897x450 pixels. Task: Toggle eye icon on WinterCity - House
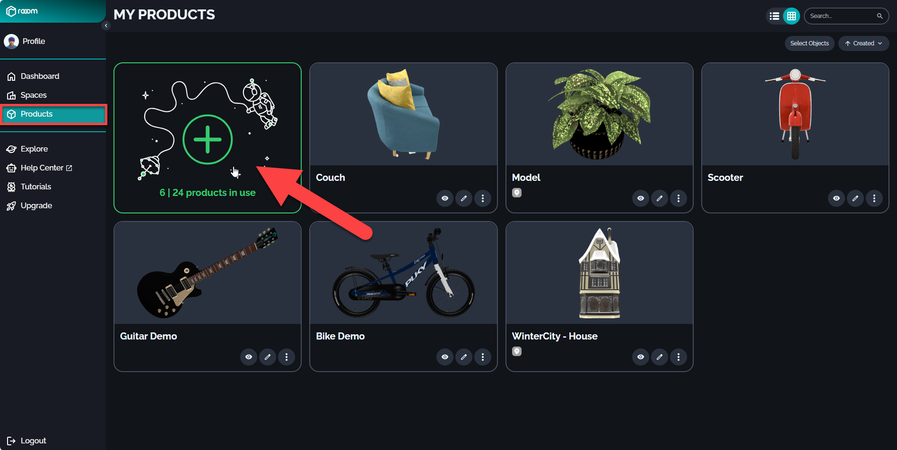641,357
